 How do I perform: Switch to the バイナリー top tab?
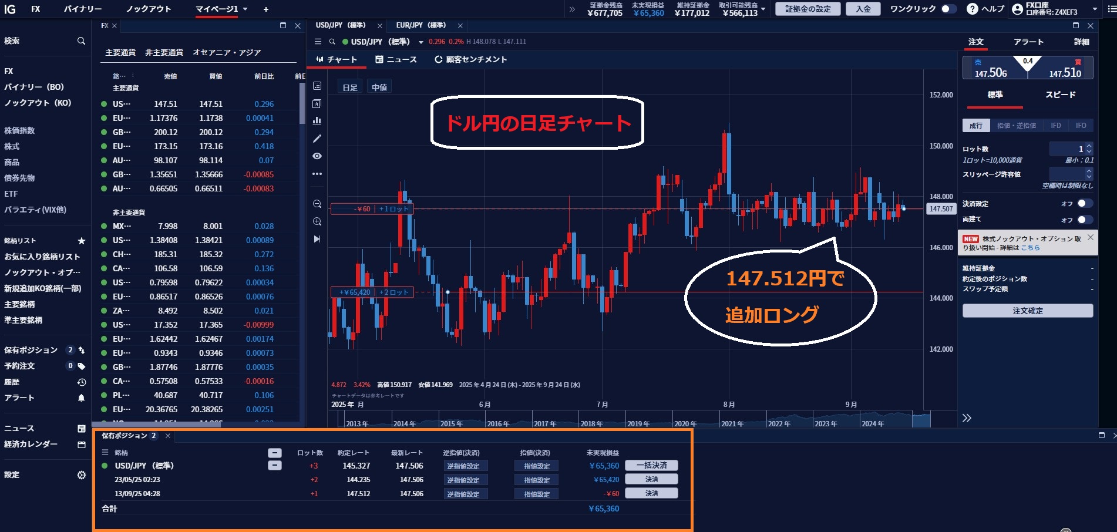click(x=83, y=9)
